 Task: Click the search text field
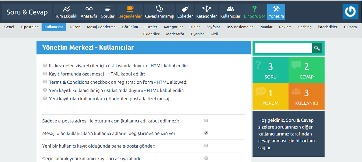(283, 48)
